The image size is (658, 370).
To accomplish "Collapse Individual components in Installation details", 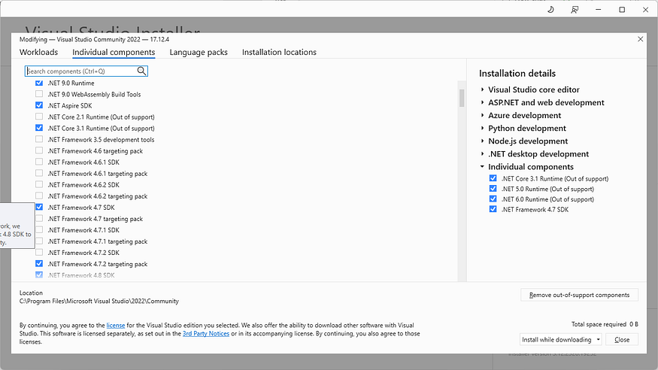I will pyautogui.click(x=483, y=167).
